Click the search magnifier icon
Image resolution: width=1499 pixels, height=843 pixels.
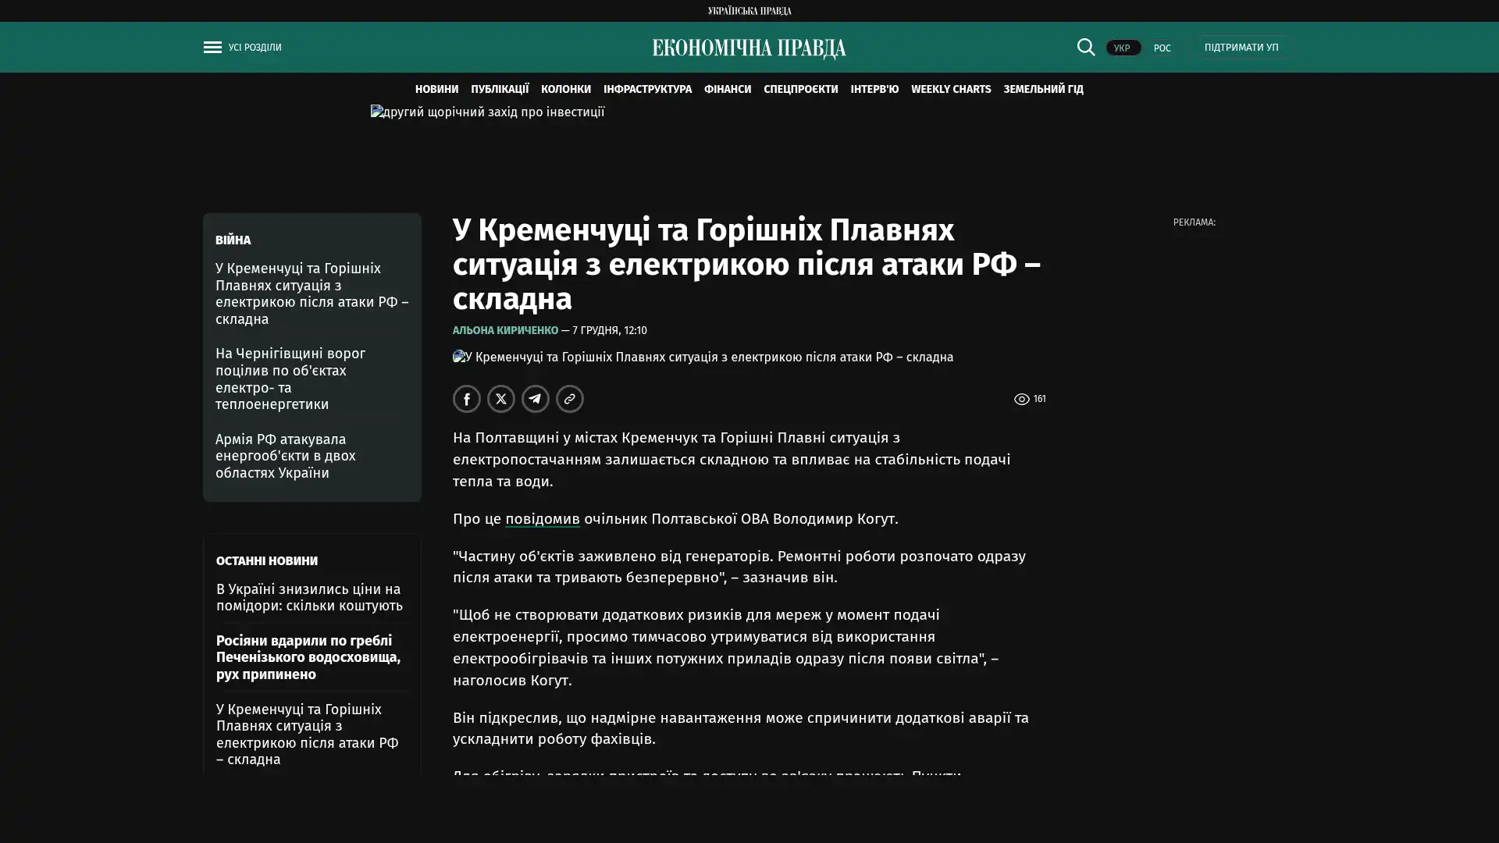point(1085,47)
